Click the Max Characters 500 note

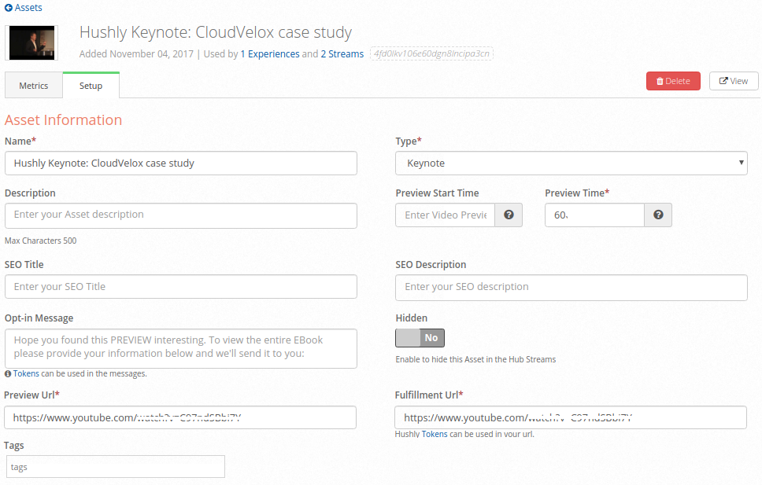coord(41,241)
